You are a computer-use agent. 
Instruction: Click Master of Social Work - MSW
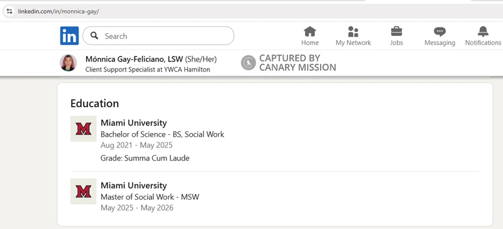(x=150, y=197)
